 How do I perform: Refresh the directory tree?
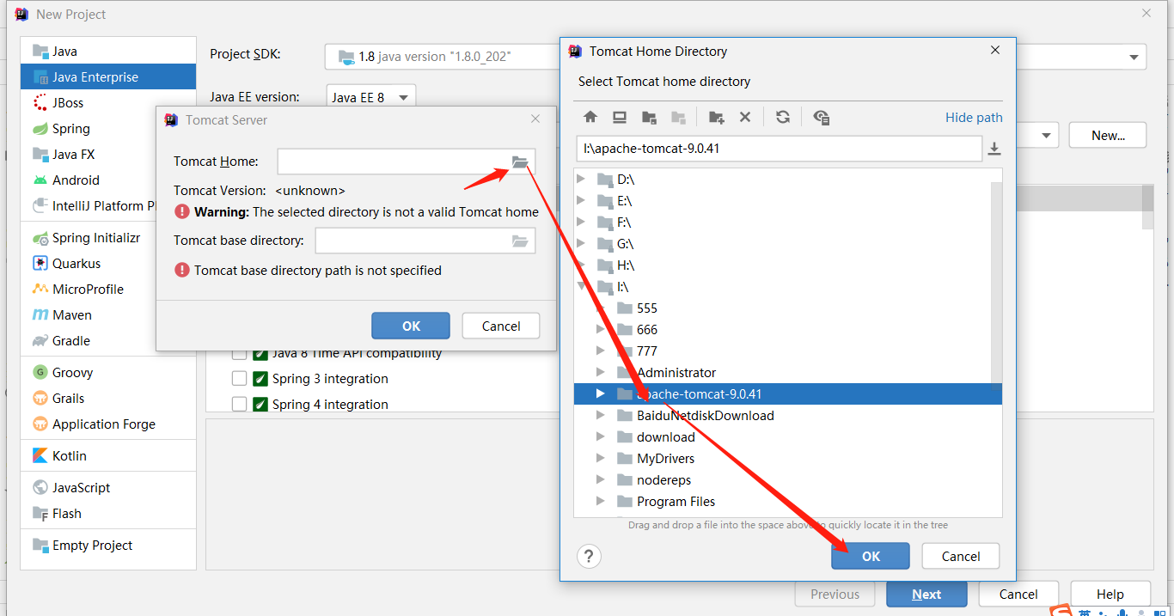(782, 117)
